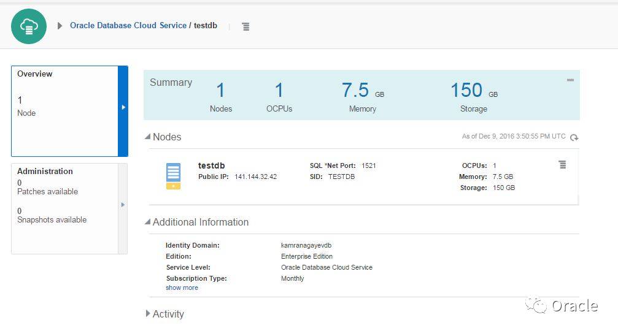
Task: Click the Patches available count
Action: click(19, 183)
